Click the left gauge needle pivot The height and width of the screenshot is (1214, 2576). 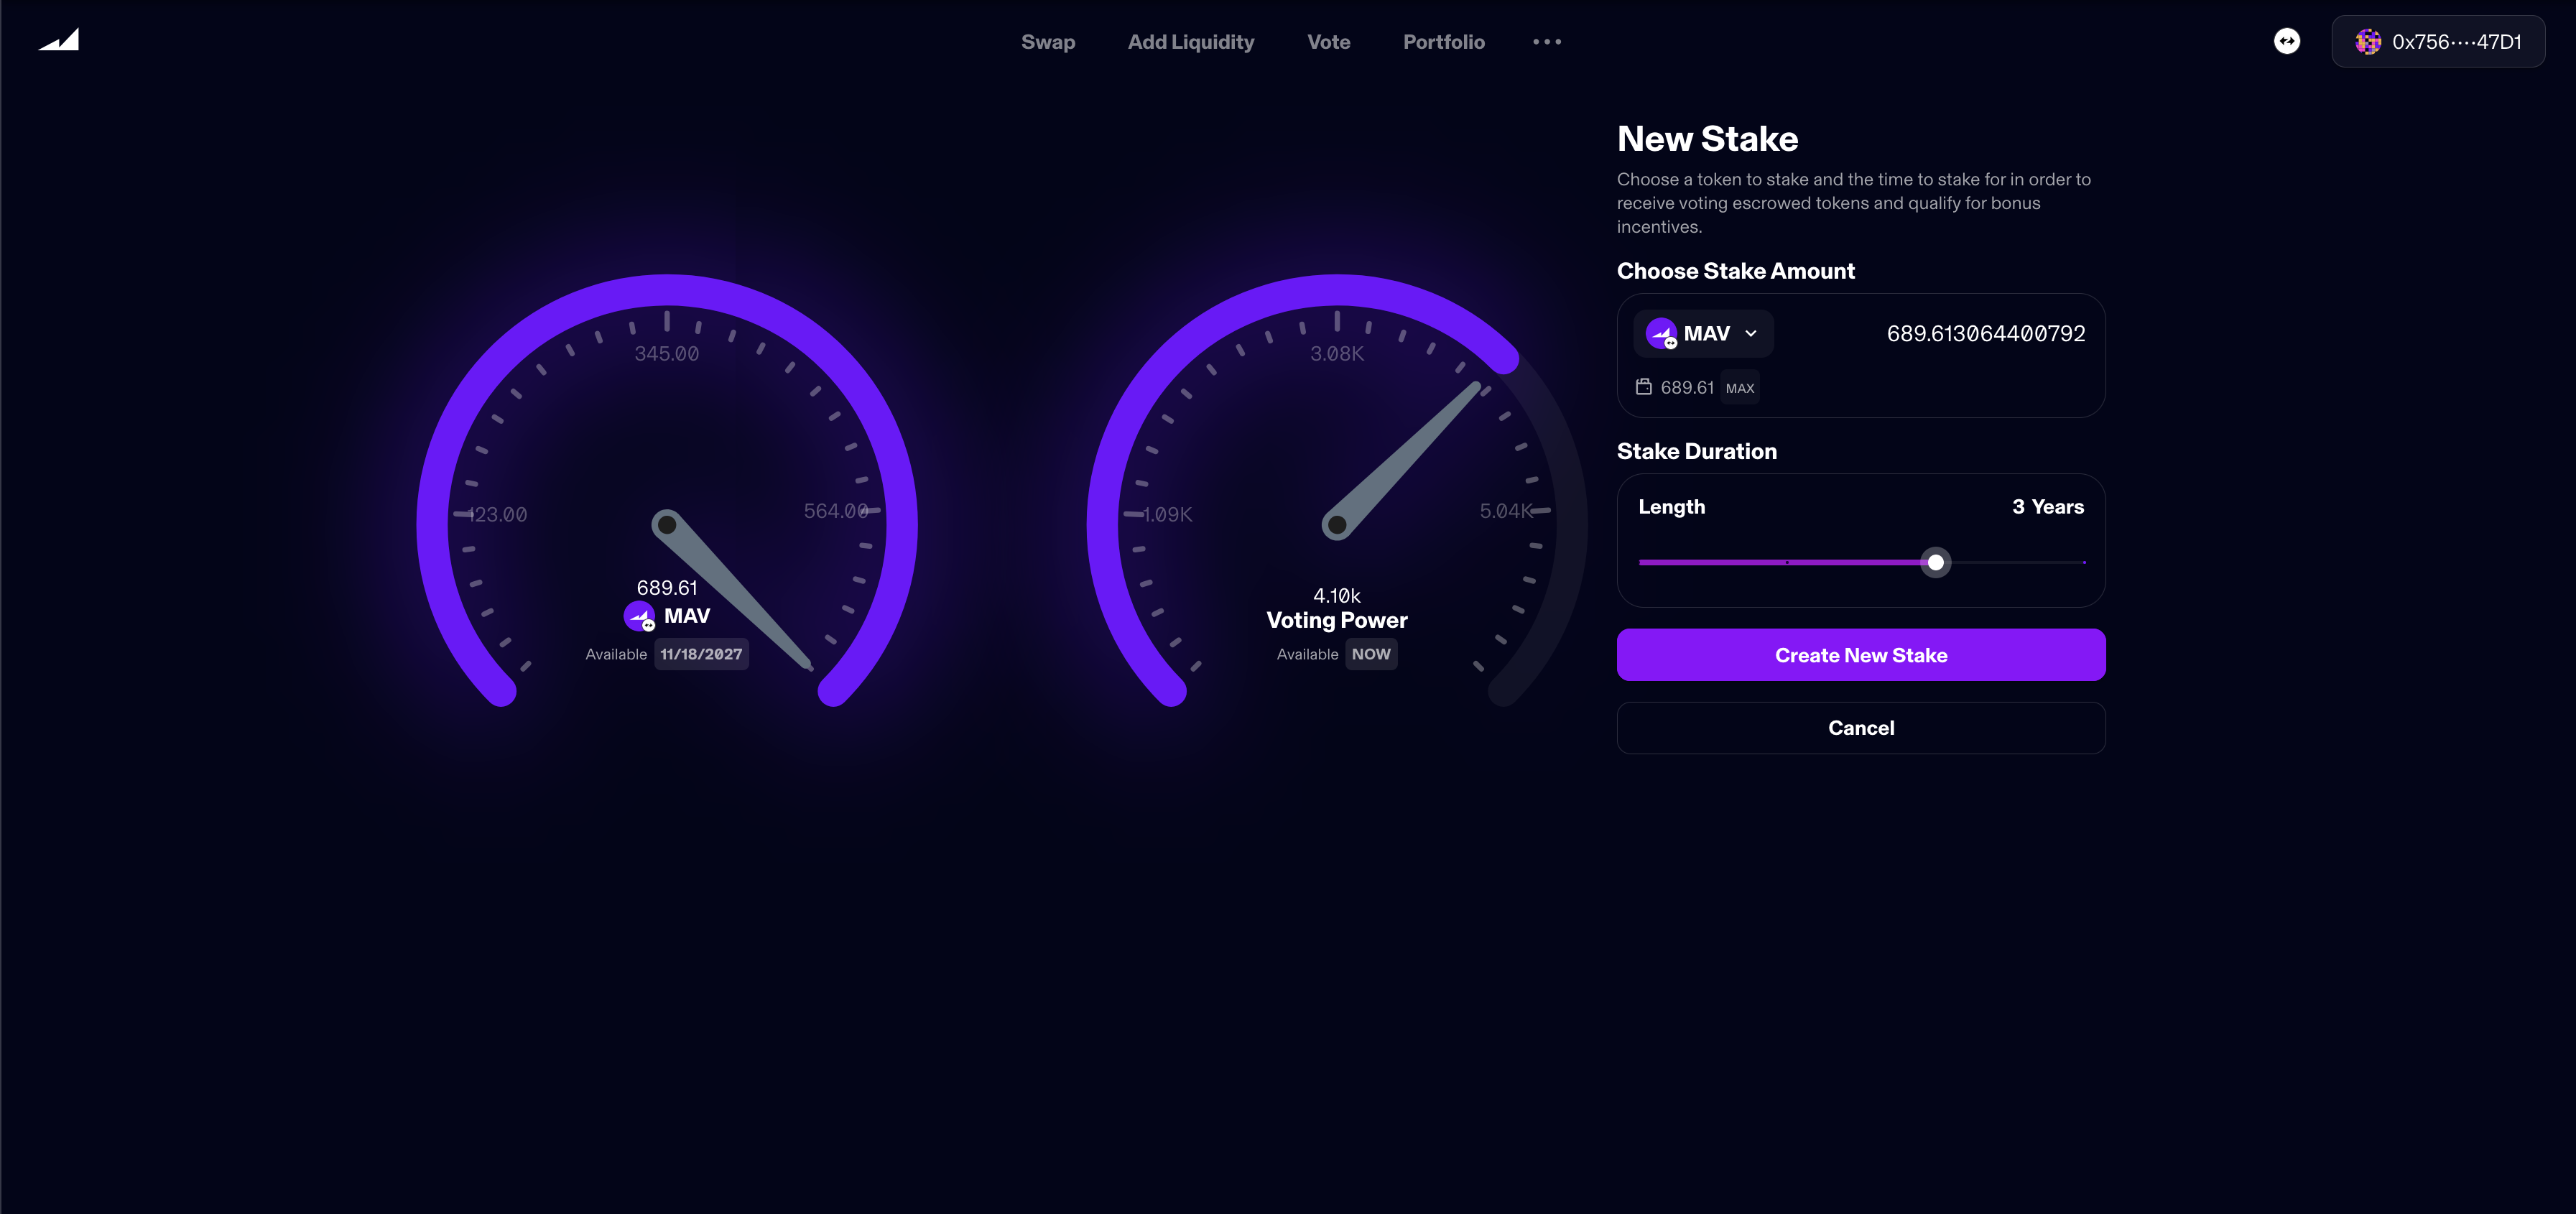pyautogui.click(x=667, y=524)
